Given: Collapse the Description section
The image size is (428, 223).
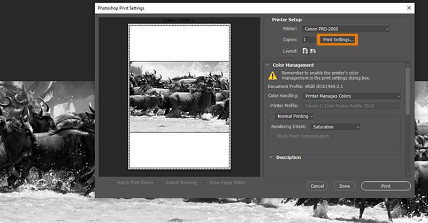Looking at the screenshot, I should [271, 157].
